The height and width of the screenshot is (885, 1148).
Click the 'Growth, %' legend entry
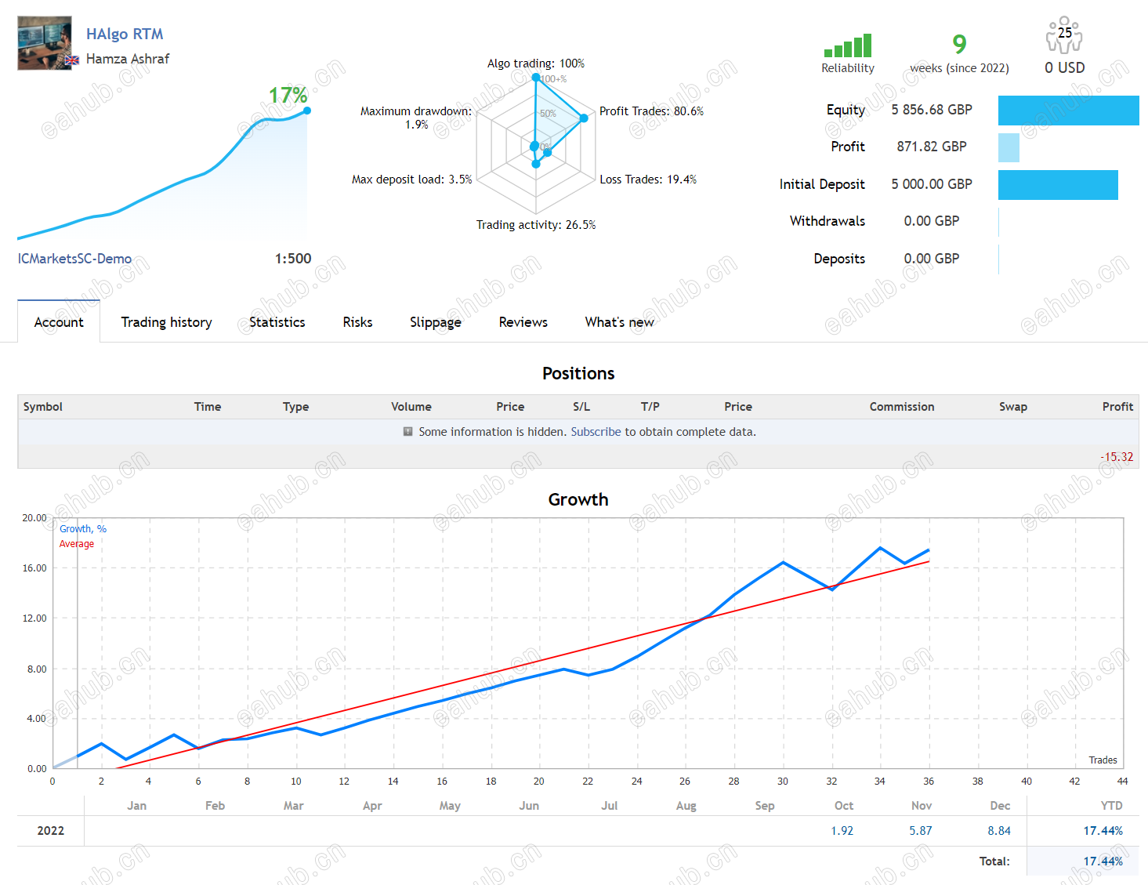(83, 529)
